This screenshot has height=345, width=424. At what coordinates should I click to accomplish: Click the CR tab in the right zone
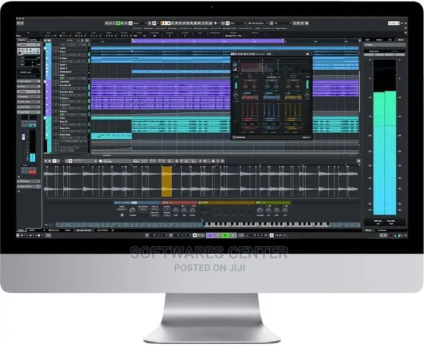[x=390, y=40]
